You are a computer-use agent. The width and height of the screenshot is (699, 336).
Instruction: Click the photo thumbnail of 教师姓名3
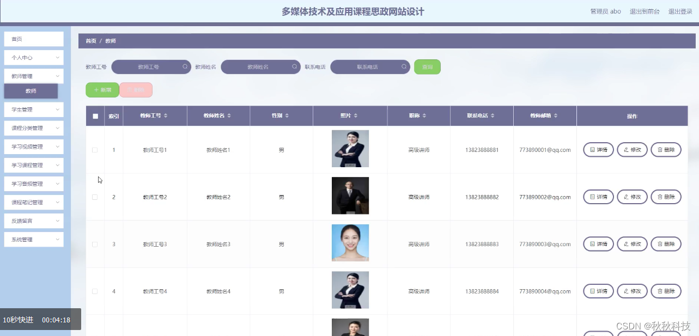click(350, 243)
